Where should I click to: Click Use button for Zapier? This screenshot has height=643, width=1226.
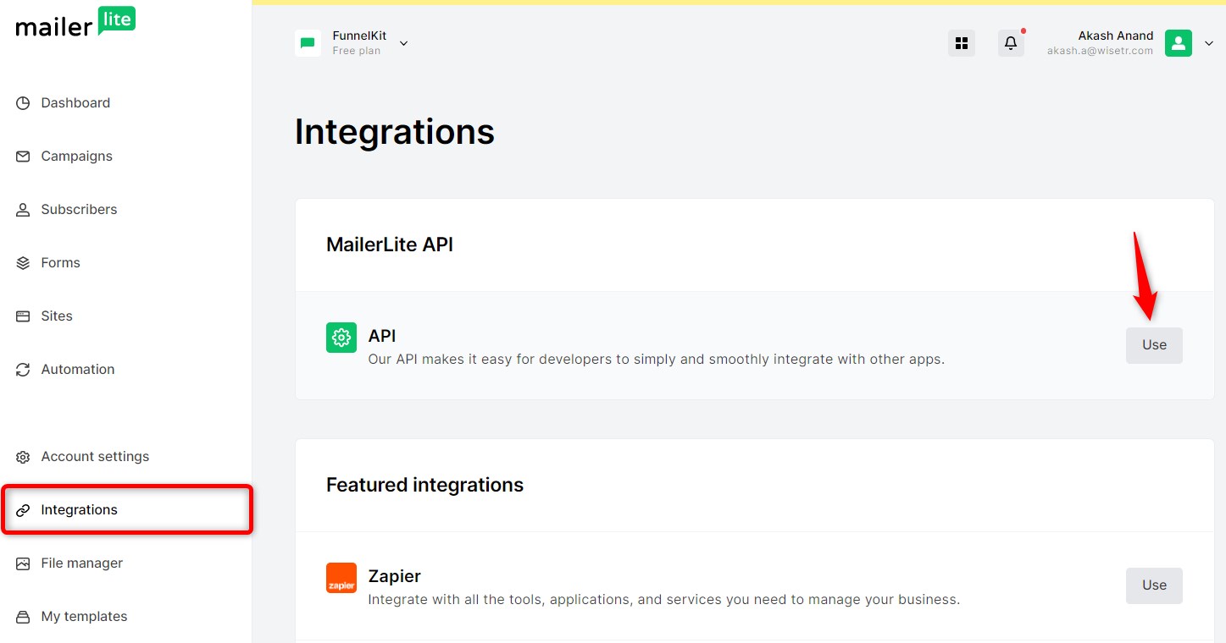(x=1154, y=585)
